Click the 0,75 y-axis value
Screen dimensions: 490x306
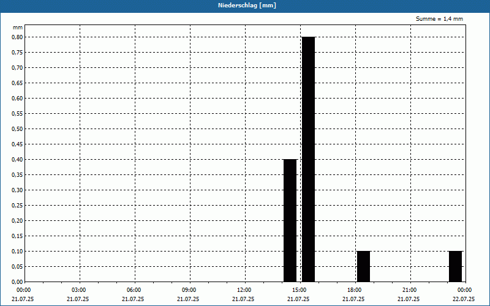coord(17,53)
